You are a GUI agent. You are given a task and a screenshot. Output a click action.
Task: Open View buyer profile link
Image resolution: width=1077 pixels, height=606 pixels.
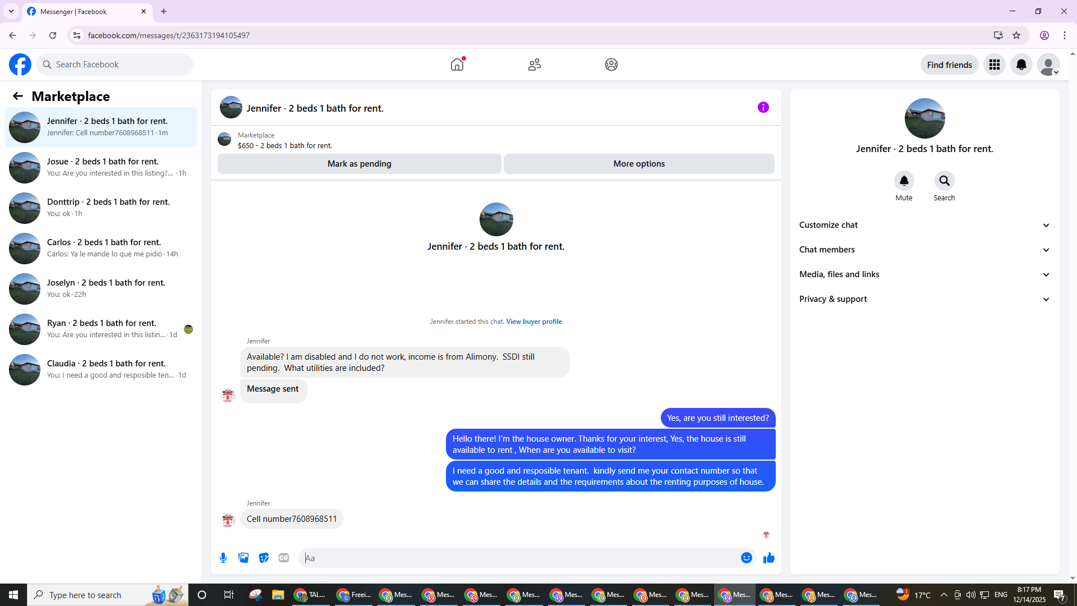(x=533, y=322)
